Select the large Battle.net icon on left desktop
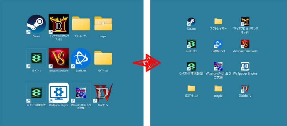This screenshot has width=287, height=126. [x=81, y=58]
